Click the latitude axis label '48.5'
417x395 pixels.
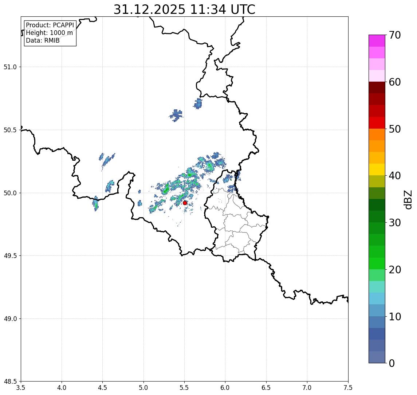(x=10, y=382)
